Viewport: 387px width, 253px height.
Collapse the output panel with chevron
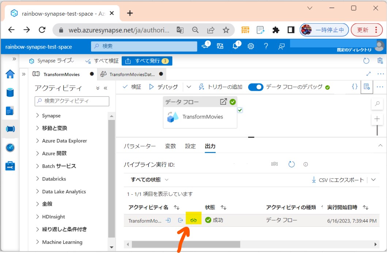click(x=380, y=145)
